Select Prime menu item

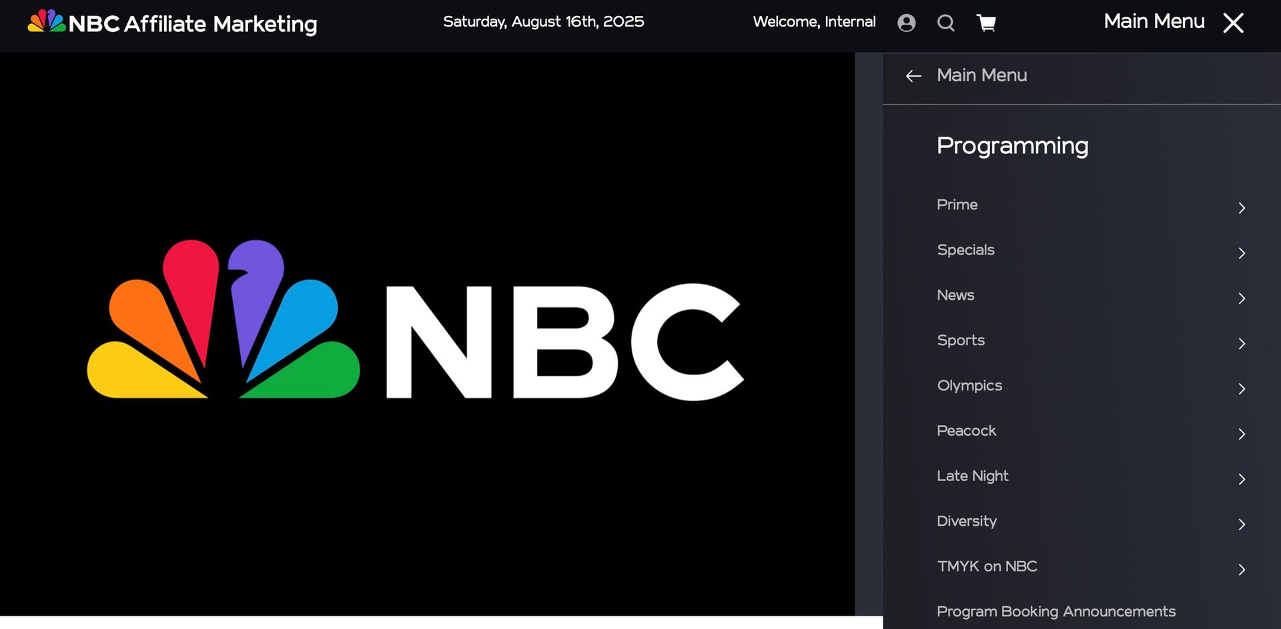pos(957,205)
